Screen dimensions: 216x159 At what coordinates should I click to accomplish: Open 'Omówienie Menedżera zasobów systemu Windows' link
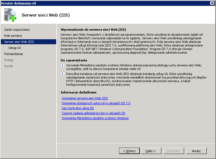point(95,118)
